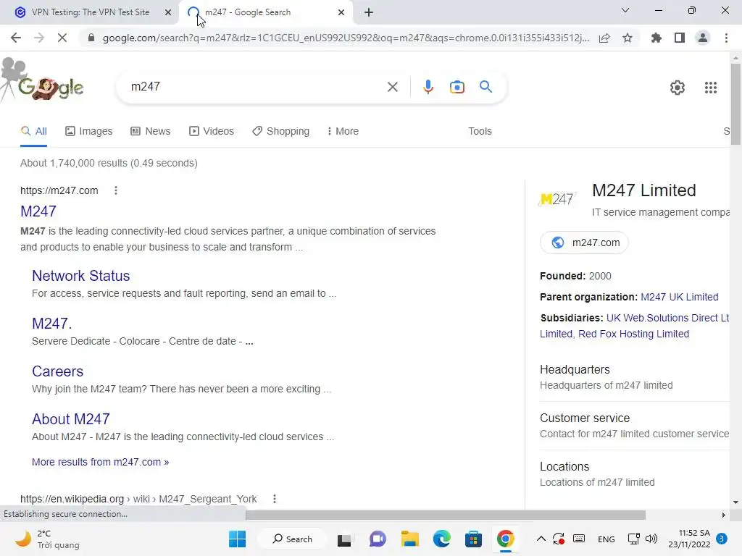This screenshot has width=742, height=556.
Task: Open M247 UK Limited parent link
Action: pyautogui.click(x=680, y=297)
